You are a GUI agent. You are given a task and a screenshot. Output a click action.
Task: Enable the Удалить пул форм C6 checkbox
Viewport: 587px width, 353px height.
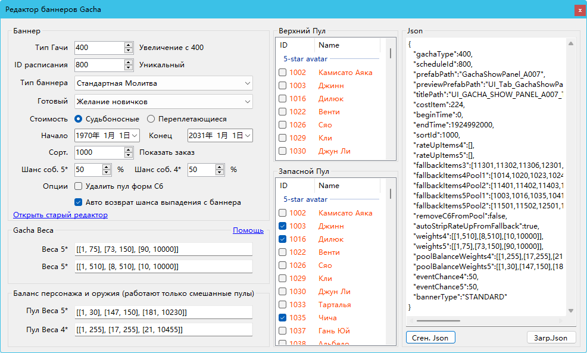point(79,186)
